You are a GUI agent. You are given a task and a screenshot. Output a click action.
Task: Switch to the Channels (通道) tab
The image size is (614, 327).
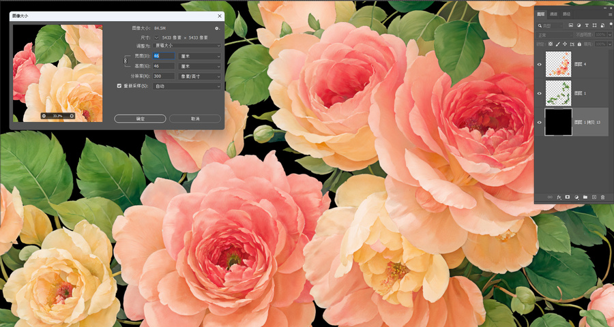(x=553, y=14)
